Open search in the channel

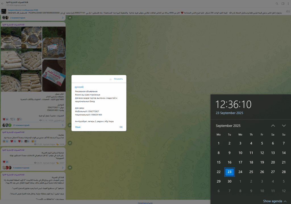coord(277,4)
